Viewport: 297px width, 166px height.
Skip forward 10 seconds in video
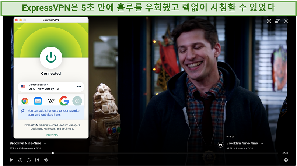coord(29,160)
